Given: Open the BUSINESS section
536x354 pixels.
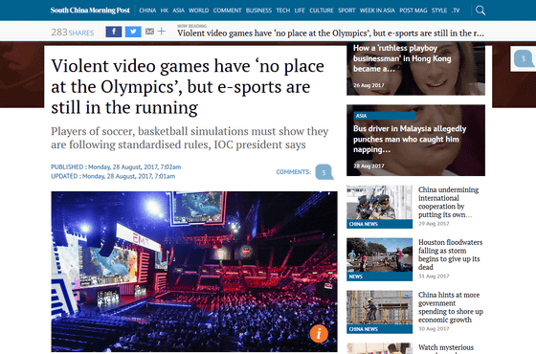Looking at the screenshot, I should pyautogui.click(x=258, y=11).
